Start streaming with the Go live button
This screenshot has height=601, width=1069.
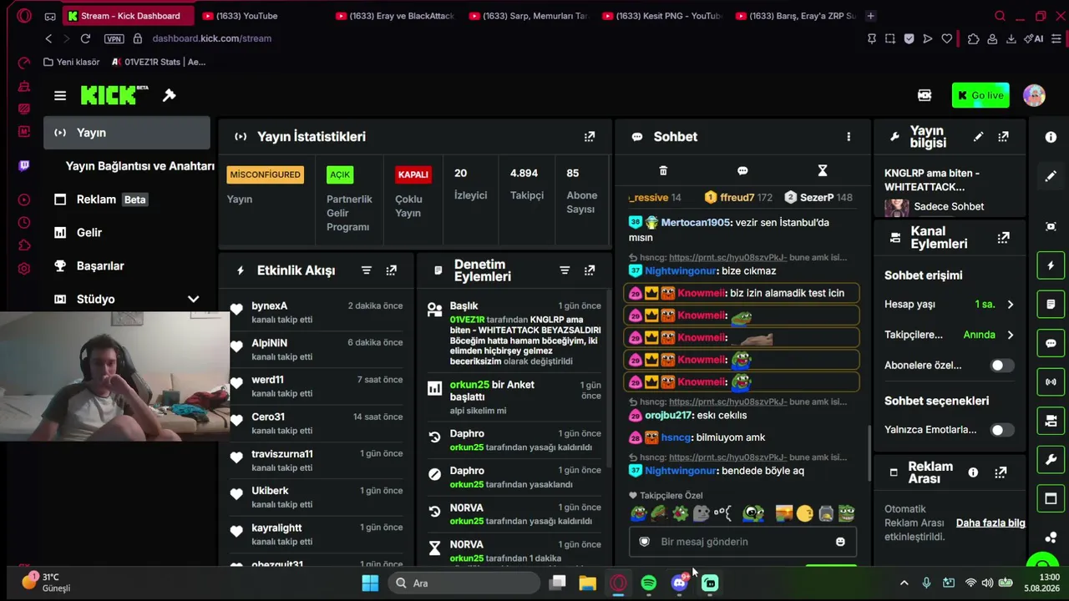tap(980, 95)
